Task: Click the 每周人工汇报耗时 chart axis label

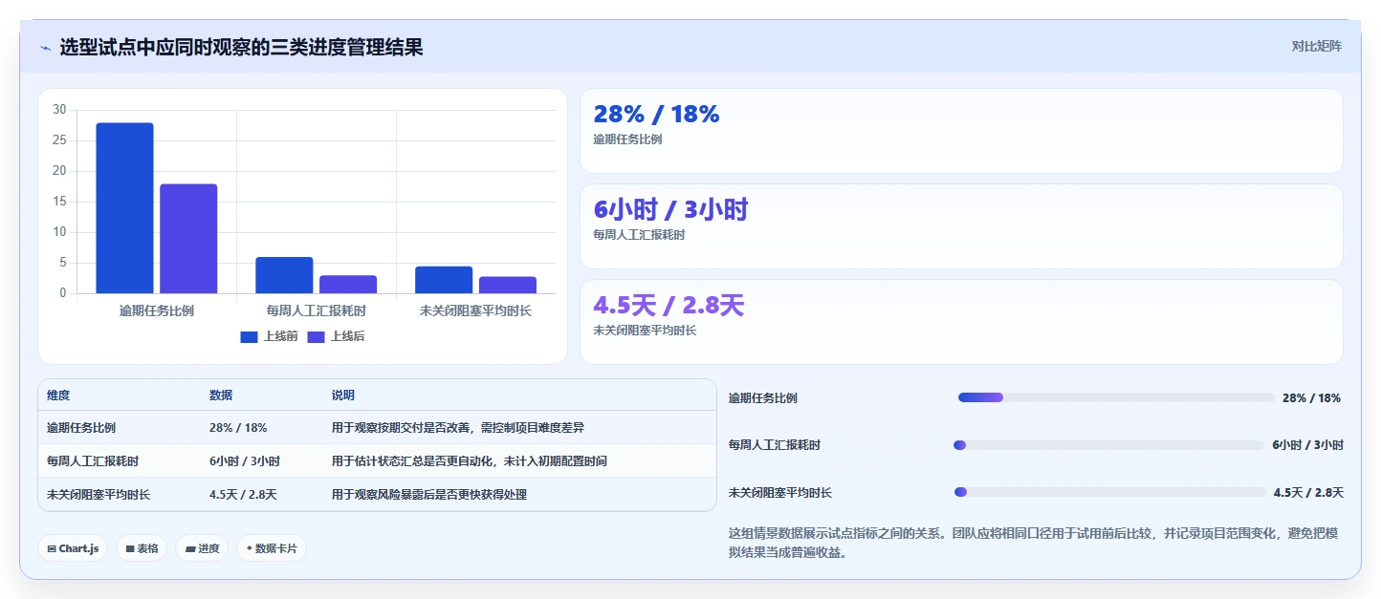Action: click(x=317, y=310)
